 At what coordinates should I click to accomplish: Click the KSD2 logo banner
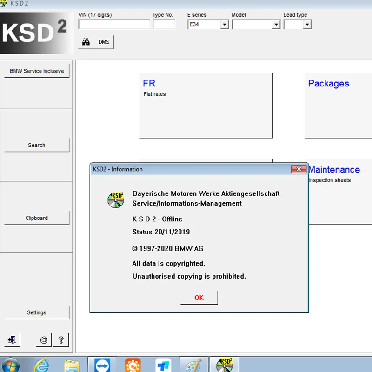pyautogui.click(x=37, y=33)
